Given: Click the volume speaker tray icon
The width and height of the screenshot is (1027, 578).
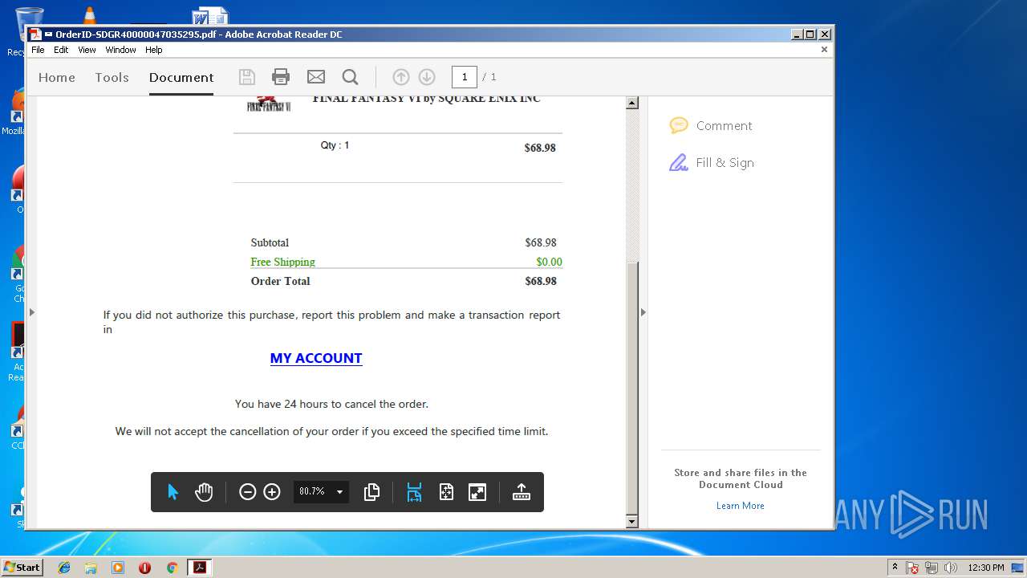Looking at the screenshot, I should point(951,568).
